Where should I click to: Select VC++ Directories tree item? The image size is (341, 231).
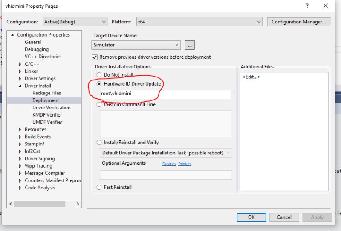(43, 57)
